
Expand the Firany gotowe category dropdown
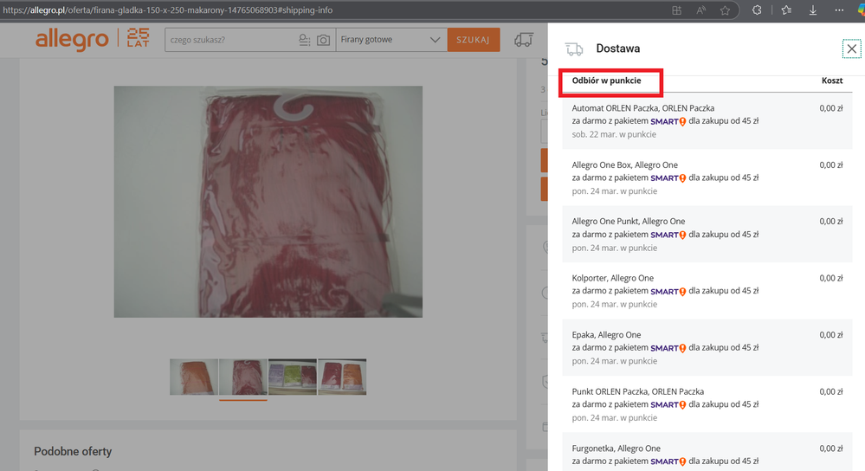pos(390,40)
